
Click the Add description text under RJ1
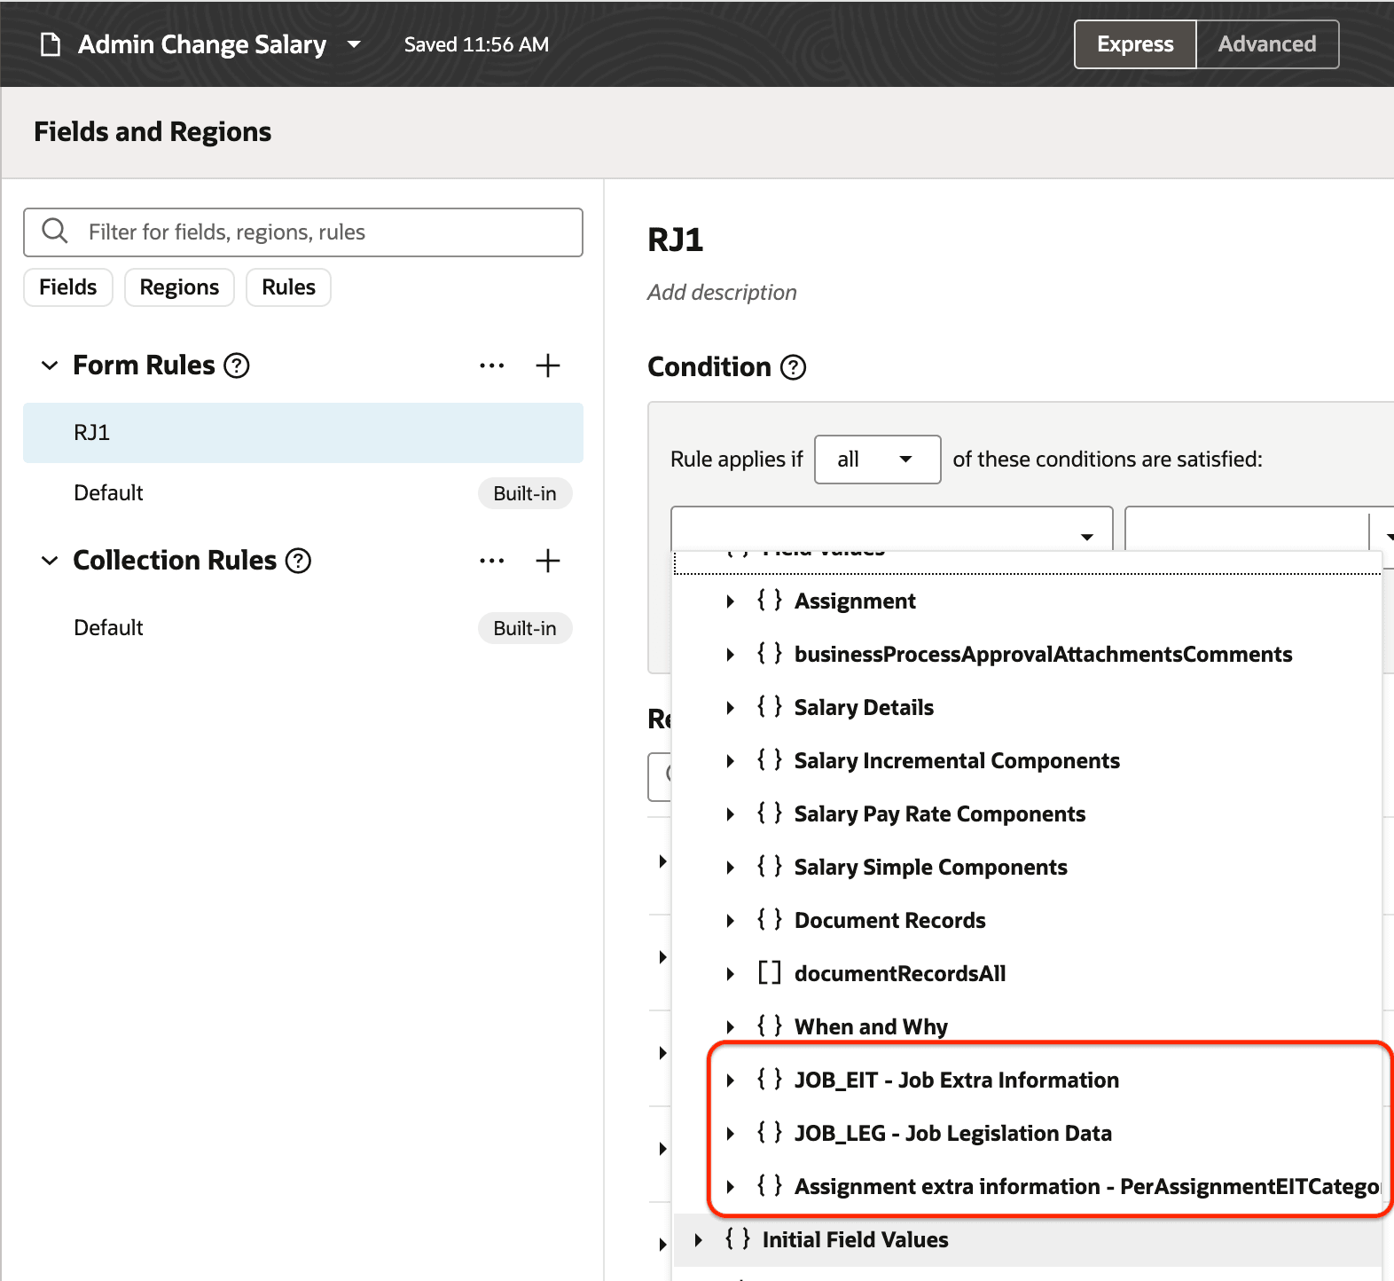pos(722,293)
